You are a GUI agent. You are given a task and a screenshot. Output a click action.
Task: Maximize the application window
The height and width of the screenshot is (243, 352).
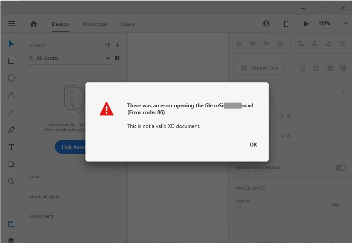tap(323, 8)
